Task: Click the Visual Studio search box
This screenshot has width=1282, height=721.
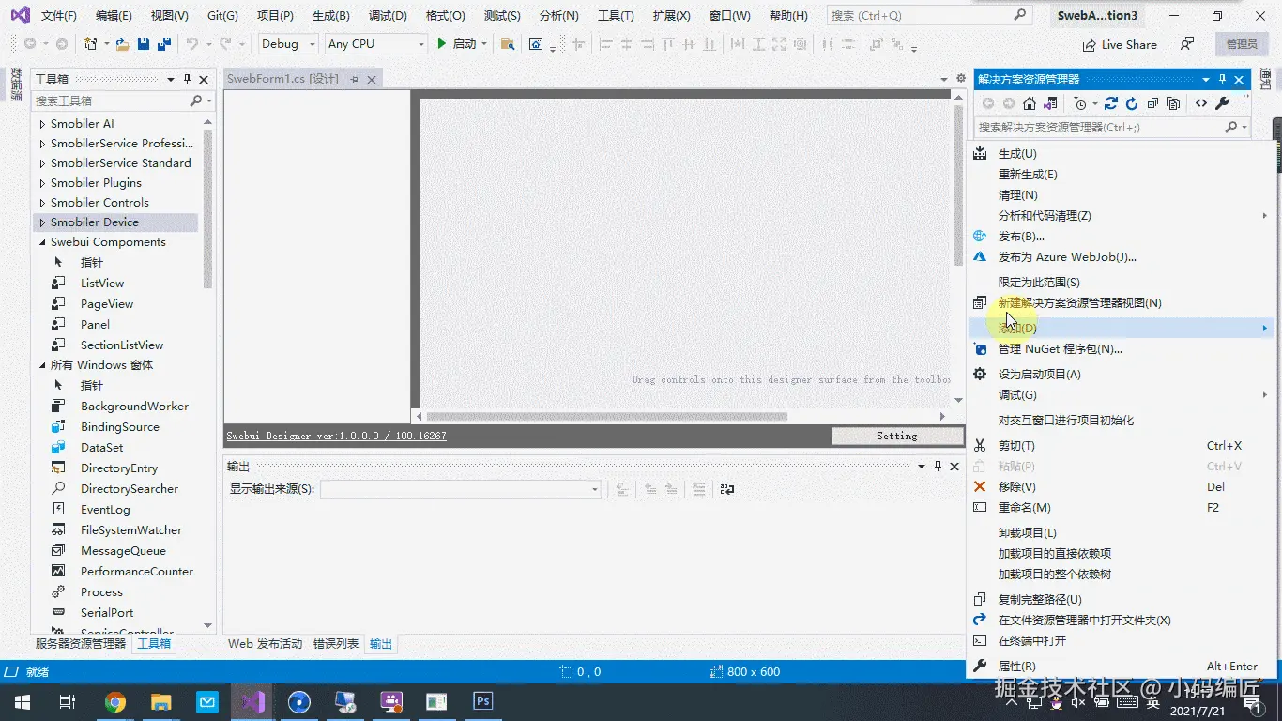Action: click(x=928, y=16)
